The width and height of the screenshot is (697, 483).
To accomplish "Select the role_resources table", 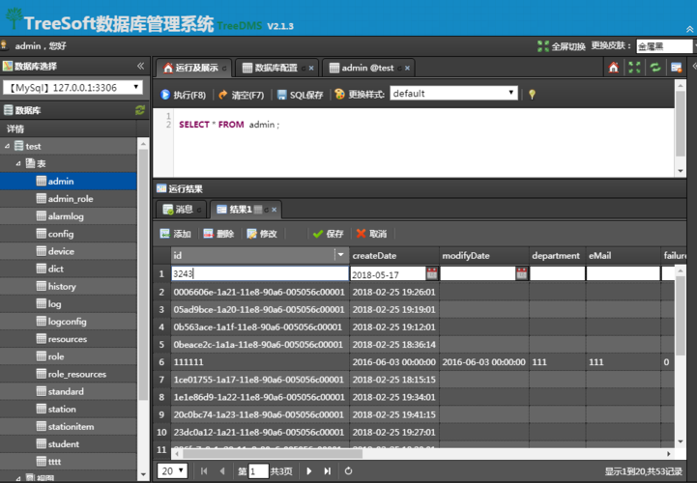I will [x=69, y=374].
